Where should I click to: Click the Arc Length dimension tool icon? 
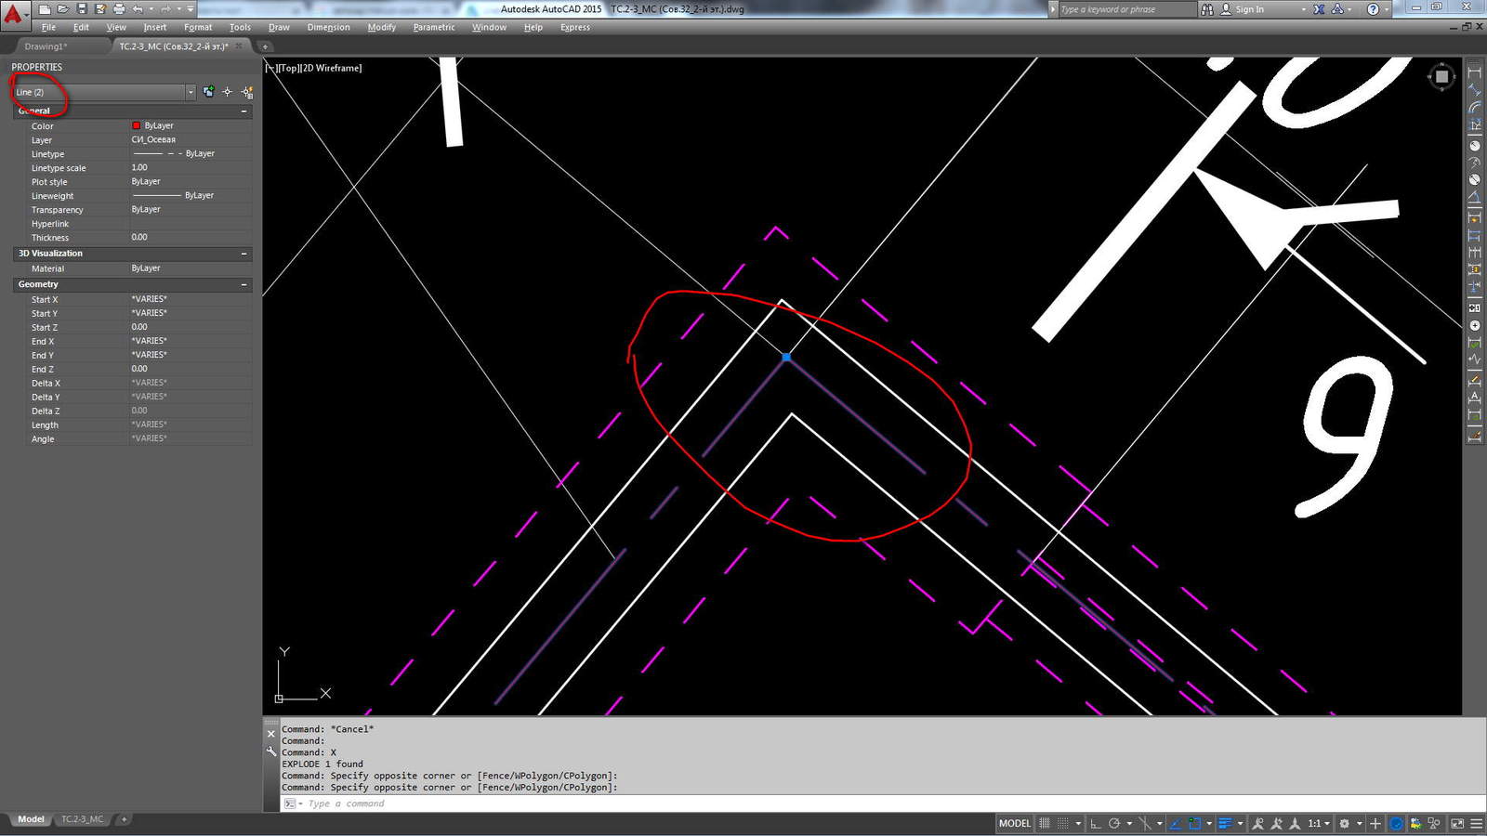click(x=1474, y=108)
